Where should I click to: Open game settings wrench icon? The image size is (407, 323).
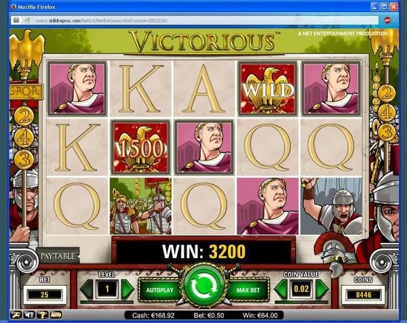(x=16, y=315)
